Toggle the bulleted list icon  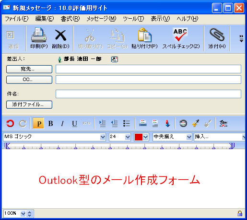click(127, 123)
